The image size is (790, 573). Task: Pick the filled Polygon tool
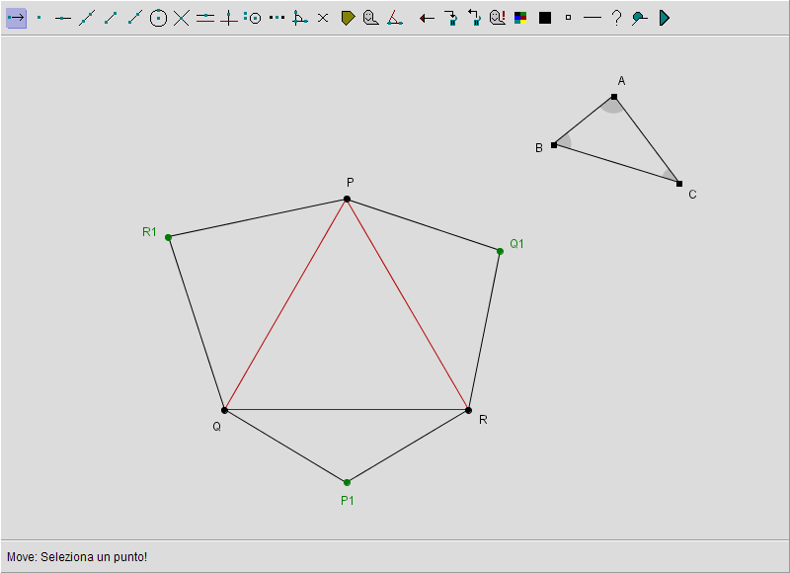point(348,18)
